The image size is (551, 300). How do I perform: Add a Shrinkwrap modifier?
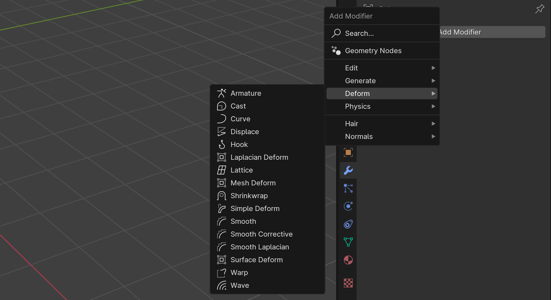(x=267, y=196)
